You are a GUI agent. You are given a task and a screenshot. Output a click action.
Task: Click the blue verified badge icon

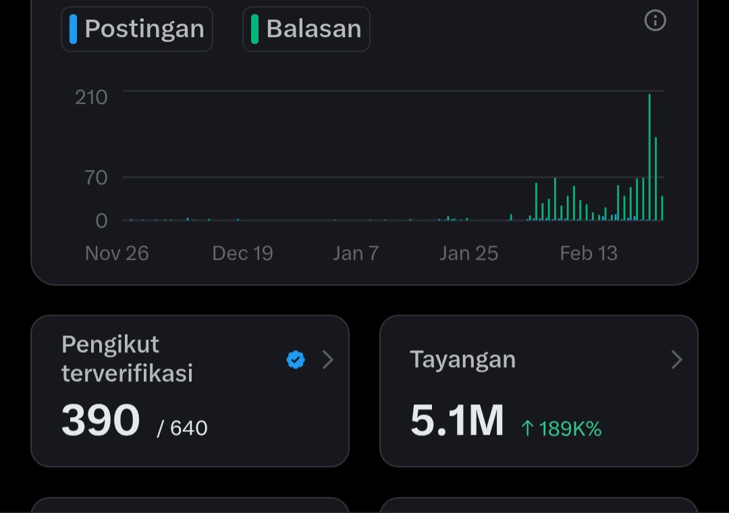[x=296, y=360]
